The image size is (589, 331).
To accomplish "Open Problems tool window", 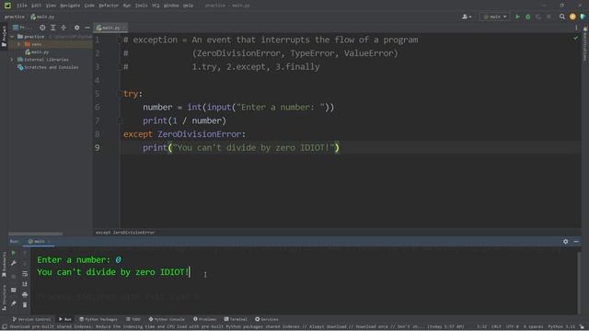I will coord(204,319).
